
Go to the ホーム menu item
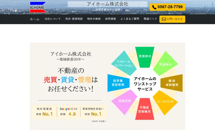pyautogui.click(x=35, y=19)
